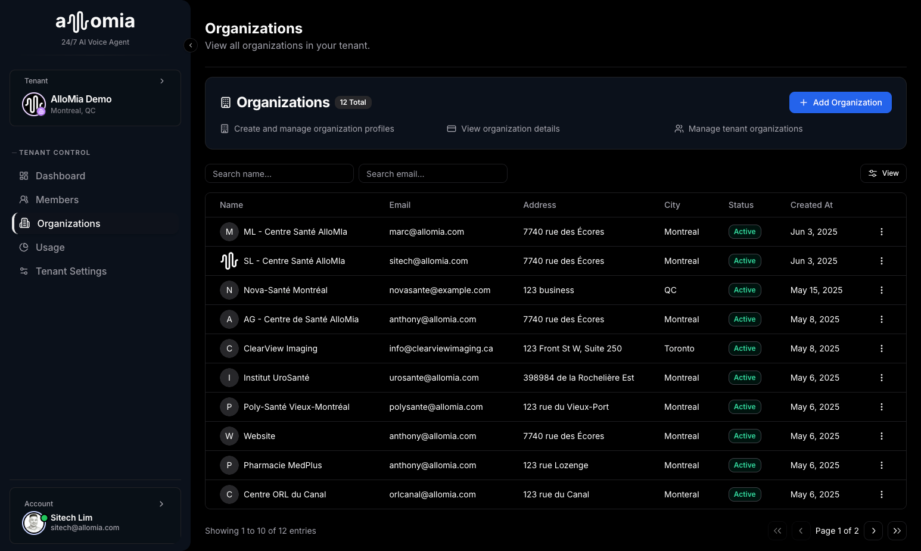The image size is (921, 551).
Task: Toggle actions menu on Pharmacie MedPlus row
Action: (x=882, y=465)
